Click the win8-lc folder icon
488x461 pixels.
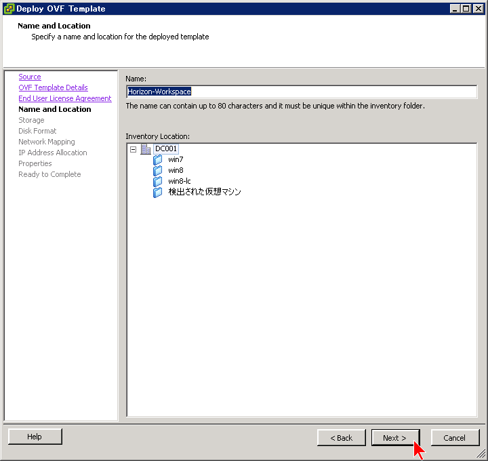click(157, 181)
